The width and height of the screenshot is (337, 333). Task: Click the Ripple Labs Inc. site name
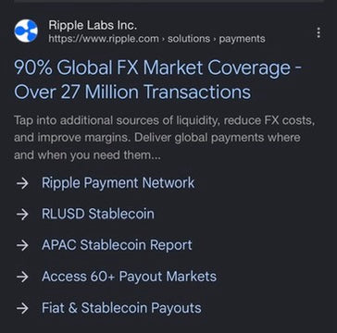tap(93, 26)
